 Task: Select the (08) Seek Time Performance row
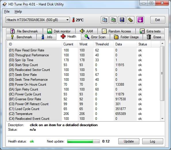pos(83,80)
